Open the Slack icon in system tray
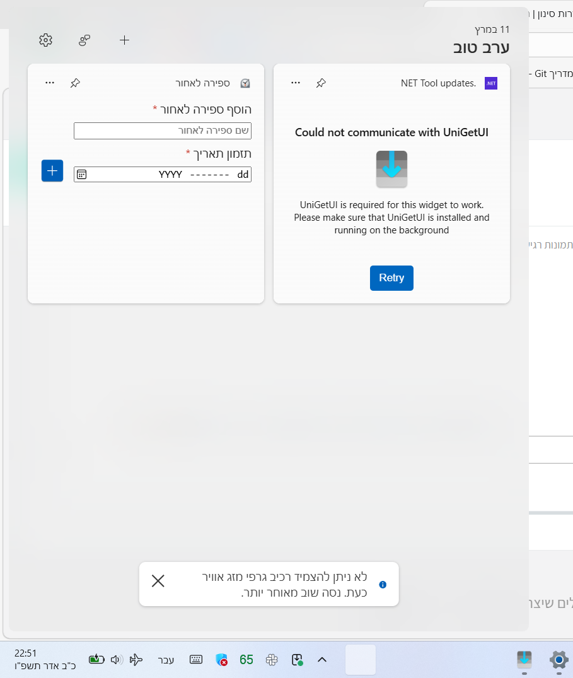 point(272,660)
